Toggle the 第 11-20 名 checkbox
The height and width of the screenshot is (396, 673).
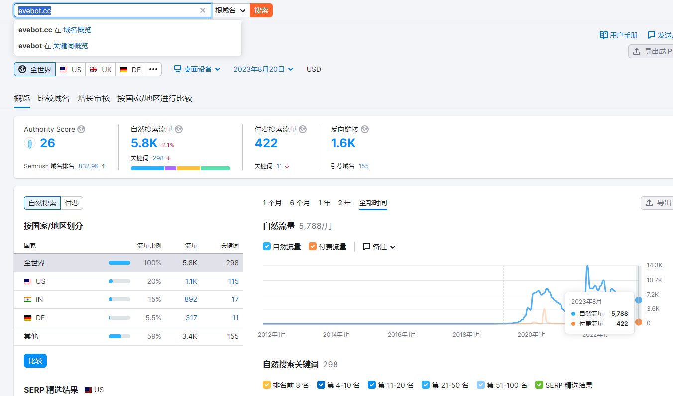(x=372, y=385)
